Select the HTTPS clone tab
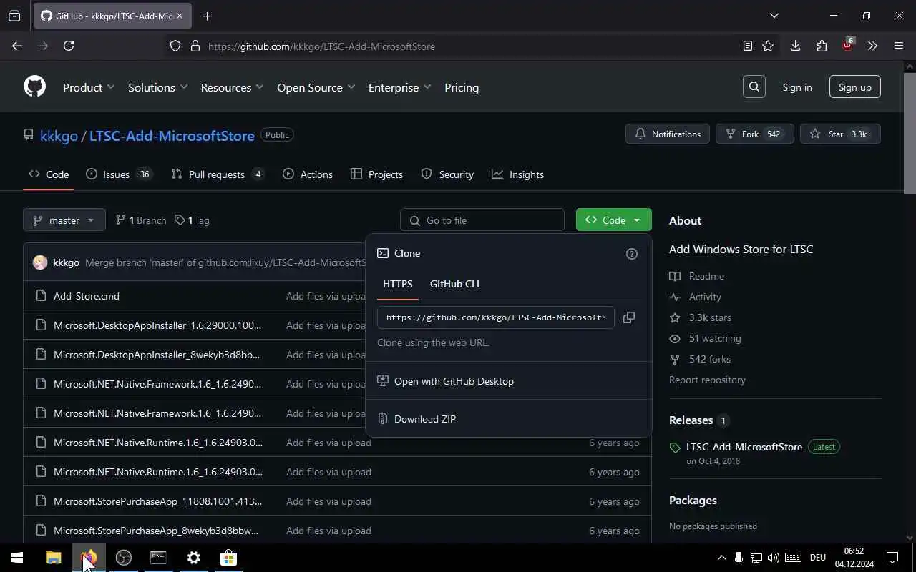This screenshot has width=916, height=572. click(397, 284)
